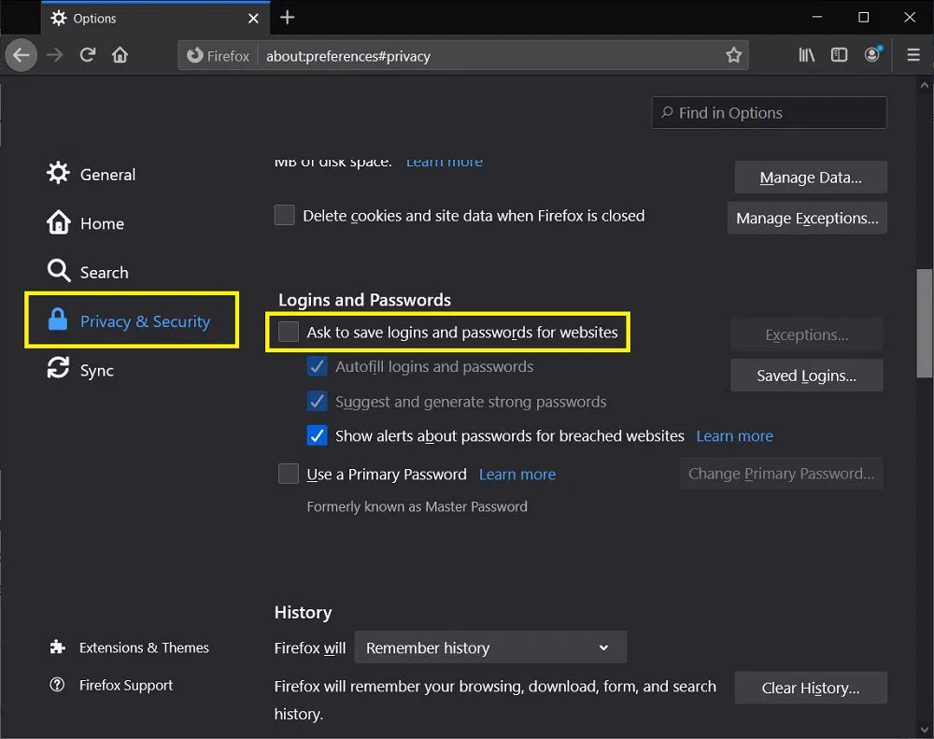934x739 pixels.
Task: Open the Firefox Library icon in toolbar
Action: tap(805, 54)
